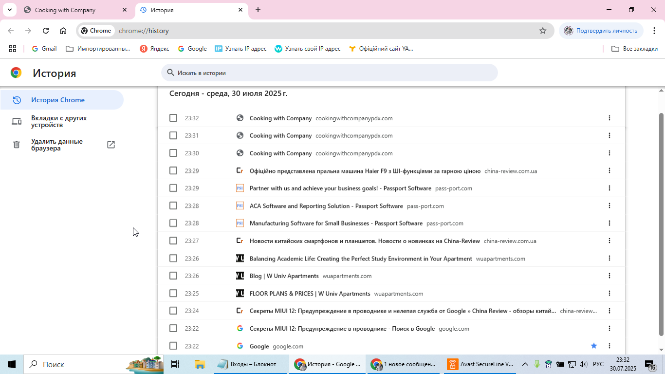The width and height of the screenshot is (665, 374).
Task: Switch to Avast SecureLine VPN on taskbar
Action: (x=480, y=364)
